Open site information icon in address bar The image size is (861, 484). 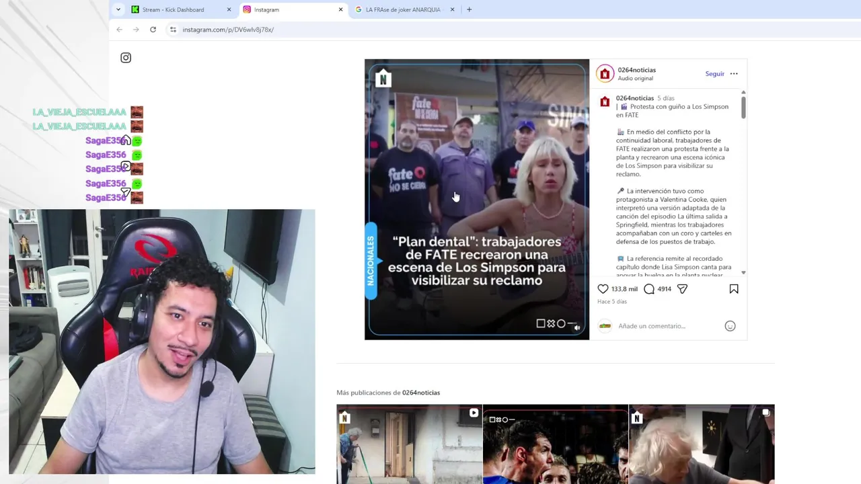173,30
